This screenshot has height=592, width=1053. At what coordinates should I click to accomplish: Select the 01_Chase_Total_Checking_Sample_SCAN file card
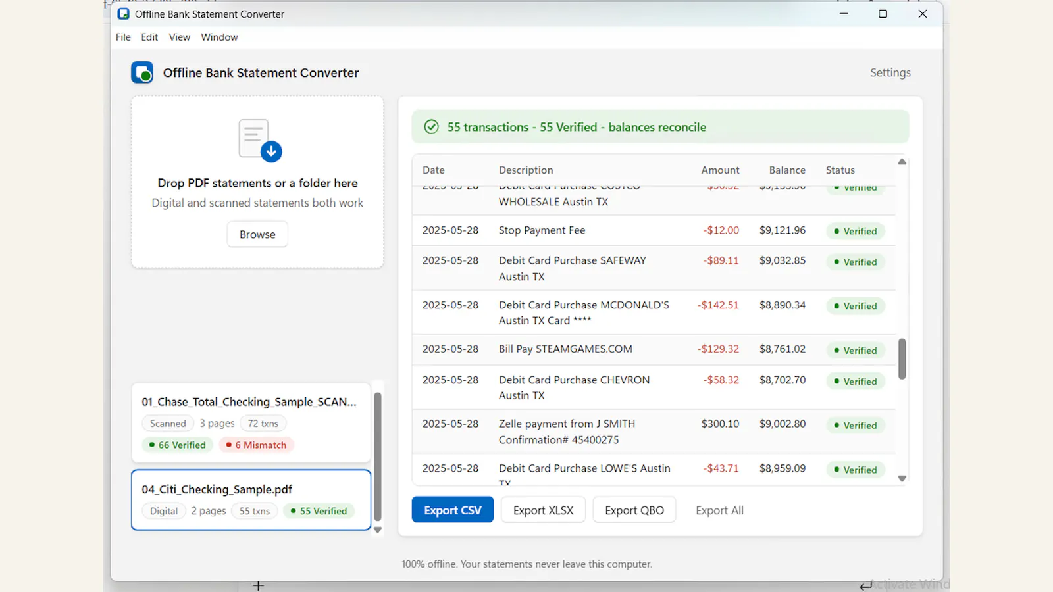pyautogui.click(x=251, y=423)
